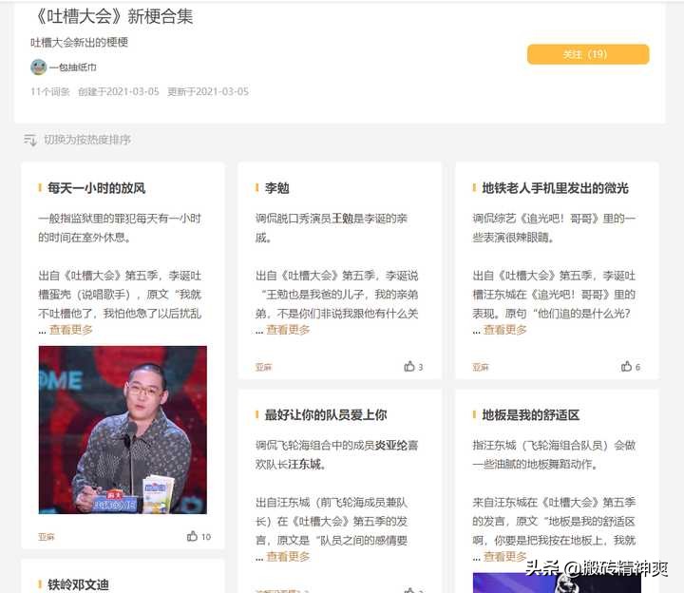This screenshot has width=684, height=593.
Task: Open the 地铁老人手机里发出的微光 entry title
Action: pyautogui.click(x=555, y=188)
